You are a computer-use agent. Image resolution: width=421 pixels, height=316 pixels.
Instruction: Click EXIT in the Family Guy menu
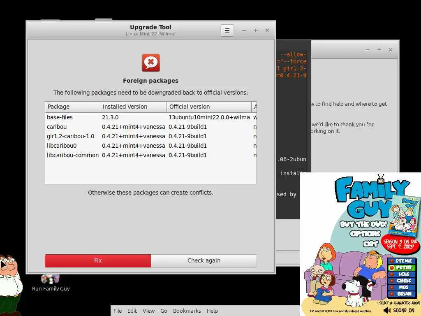coord(370,244)
